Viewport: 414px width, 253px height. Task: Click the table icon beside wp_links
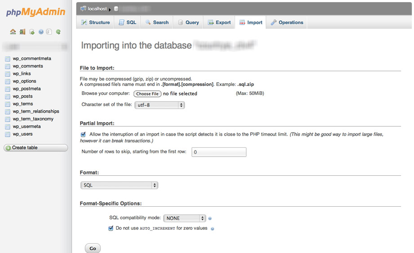(x=8, y=74)
